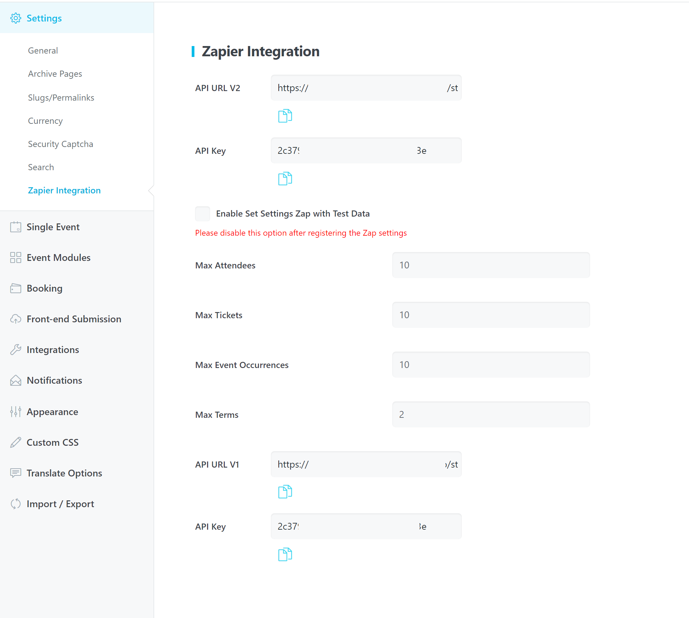This screenshot has height=618, width=689.
Task: Open the Booking settings section
Action: click(44, 289)
